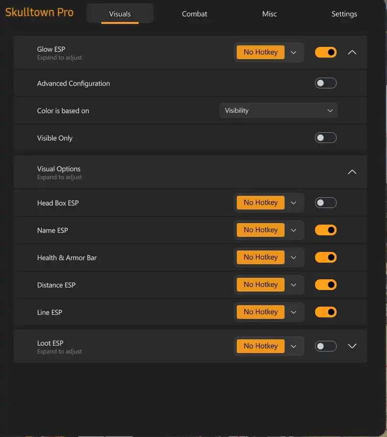Switch to the Combat tab
This screenshot has height=437, width=387.
tap(195, 14)
